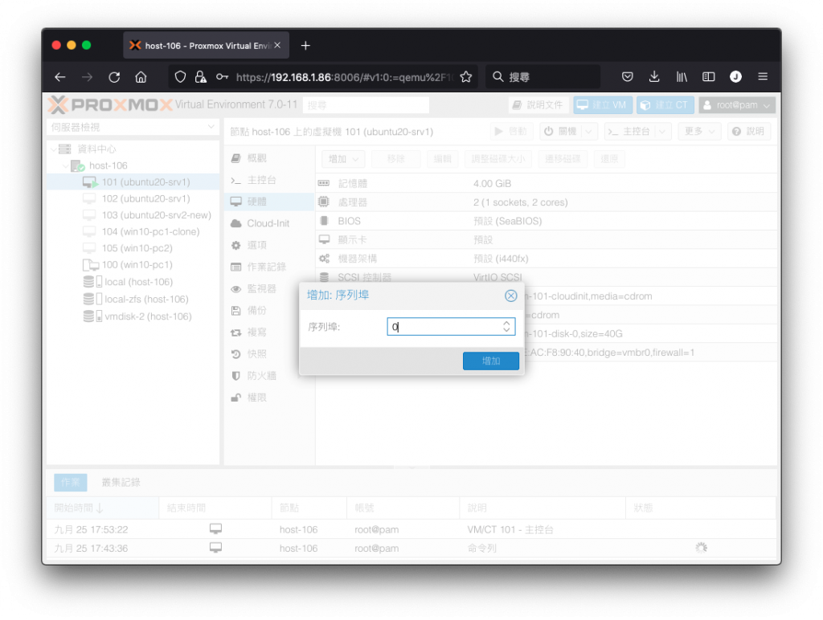Close the add serial port dialog
This screenshot has width=823, height=620.
click(x=510, y=296)
